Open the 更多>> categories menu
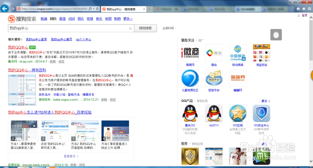 [128, 19]
